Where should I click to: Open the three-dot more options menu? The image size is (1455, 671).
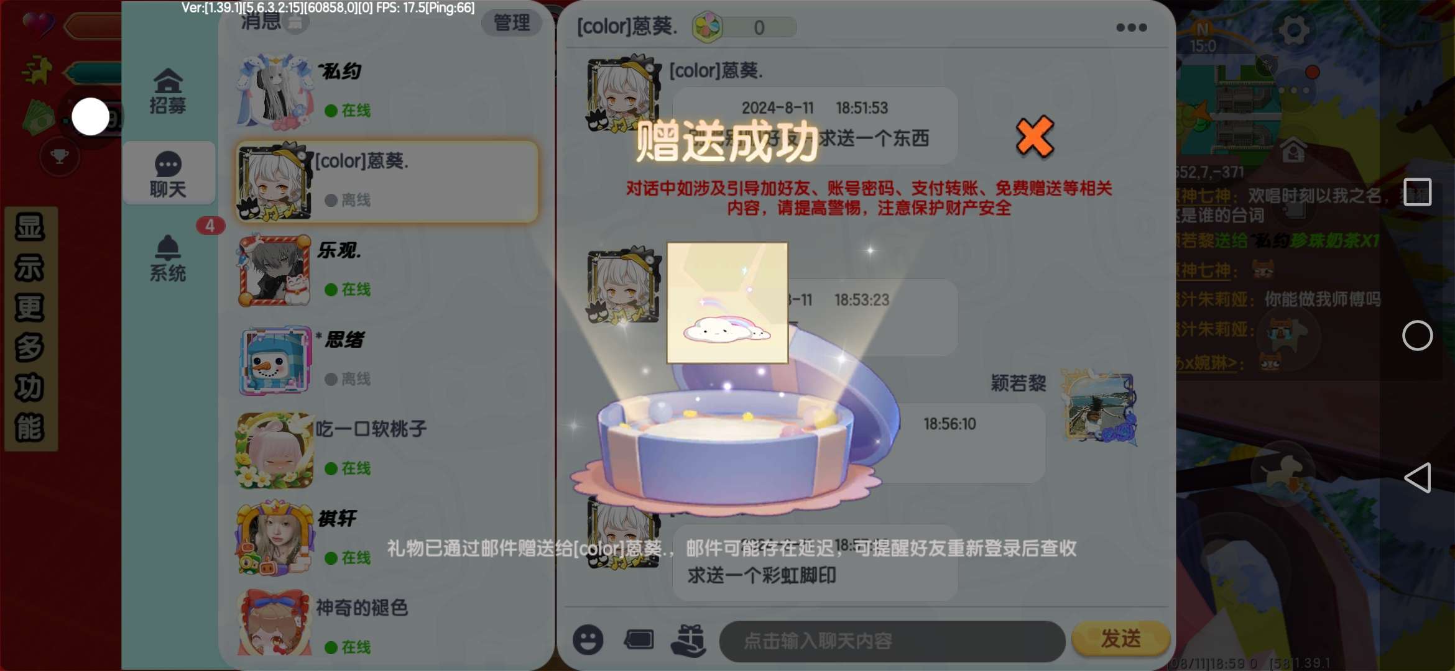pos(1131,27)
